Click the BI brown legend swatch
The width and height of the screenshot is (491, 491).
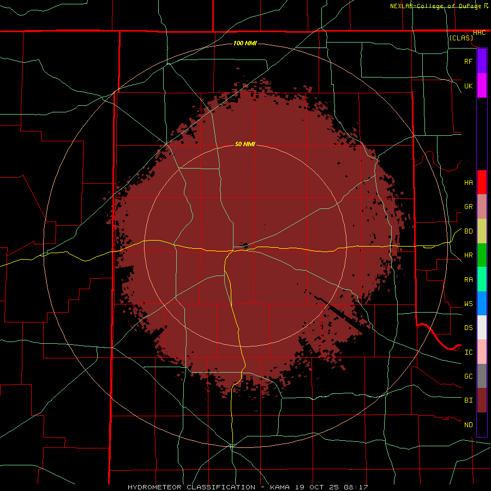(482, 400)
